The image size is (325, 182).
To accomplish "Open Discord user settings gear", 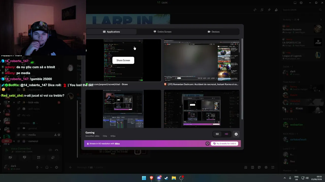I will click(56, 167).
